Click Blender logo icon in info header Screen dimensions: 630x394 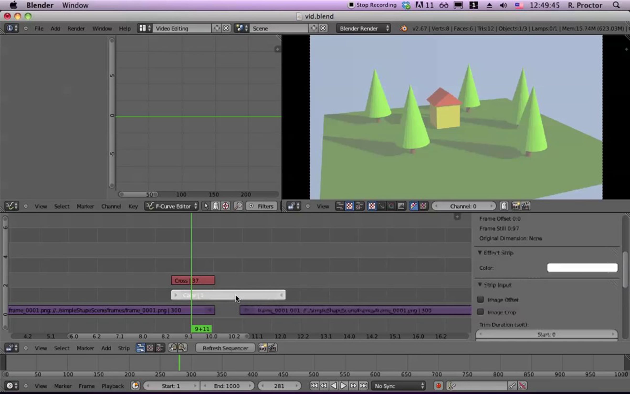coord(404,28)
